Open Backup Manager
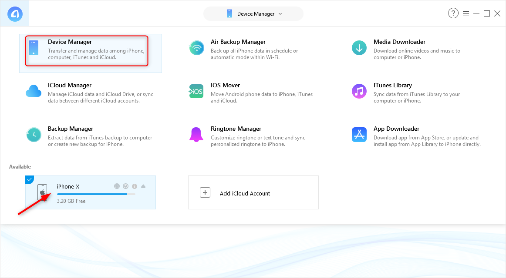This screenshot has height=278, width=506. click(x=71, y=129)
